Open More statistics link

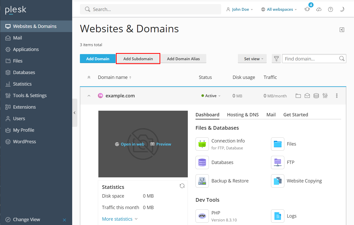coord(117,219)
